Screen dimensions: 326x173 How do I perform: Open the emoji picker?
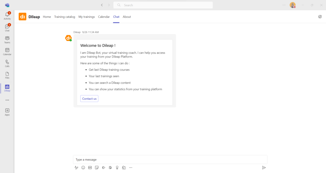pyautogui.click(x=83, y=168)
